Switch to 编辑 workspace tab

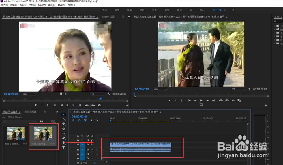click(x=129, y=10)
